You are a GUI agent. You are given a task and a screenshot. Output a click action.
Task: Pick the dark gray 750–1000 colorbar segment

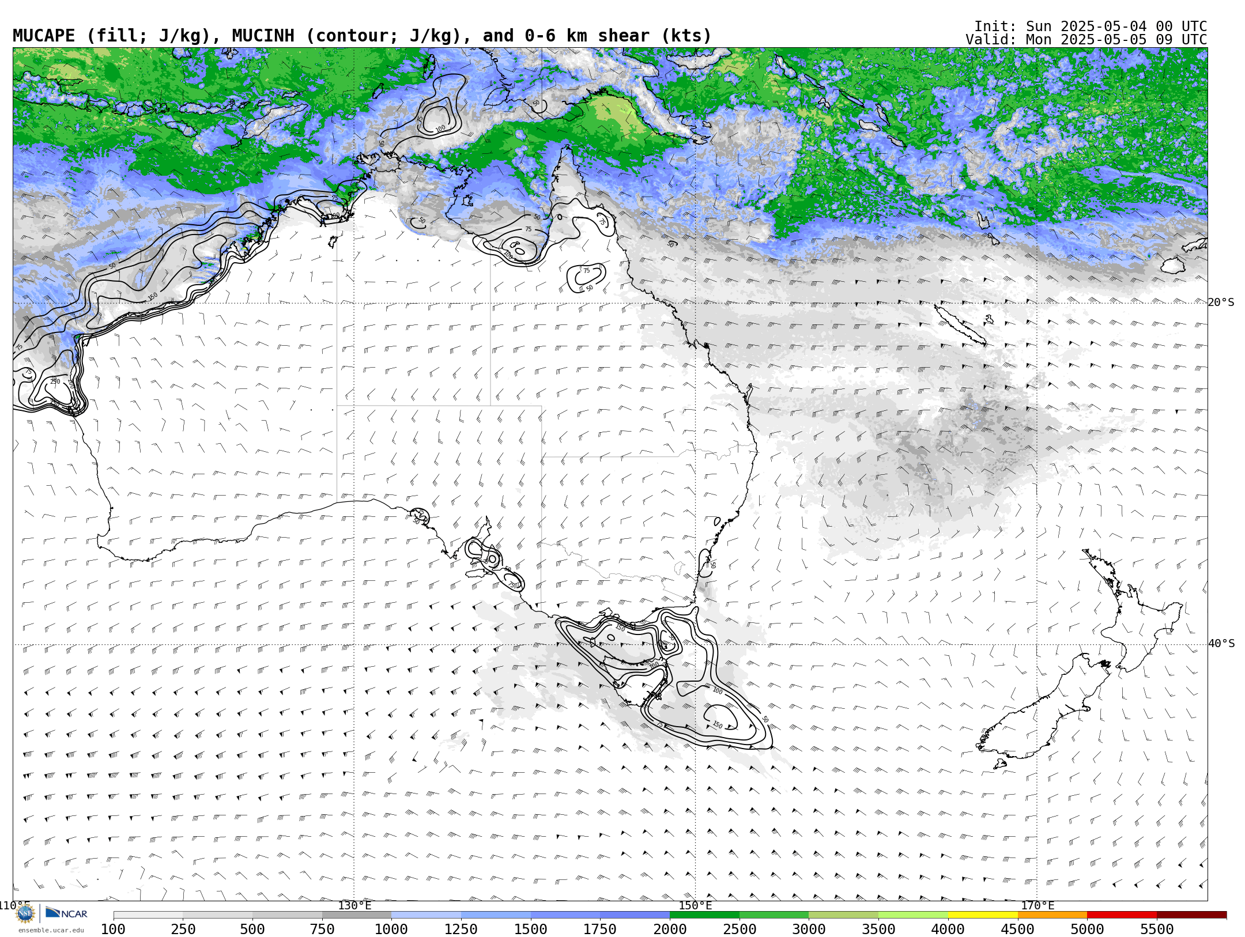point(357,915)
